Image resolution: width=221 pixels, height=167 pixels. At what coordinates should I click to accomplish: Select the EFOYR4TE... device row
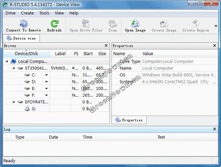[56, 102]
